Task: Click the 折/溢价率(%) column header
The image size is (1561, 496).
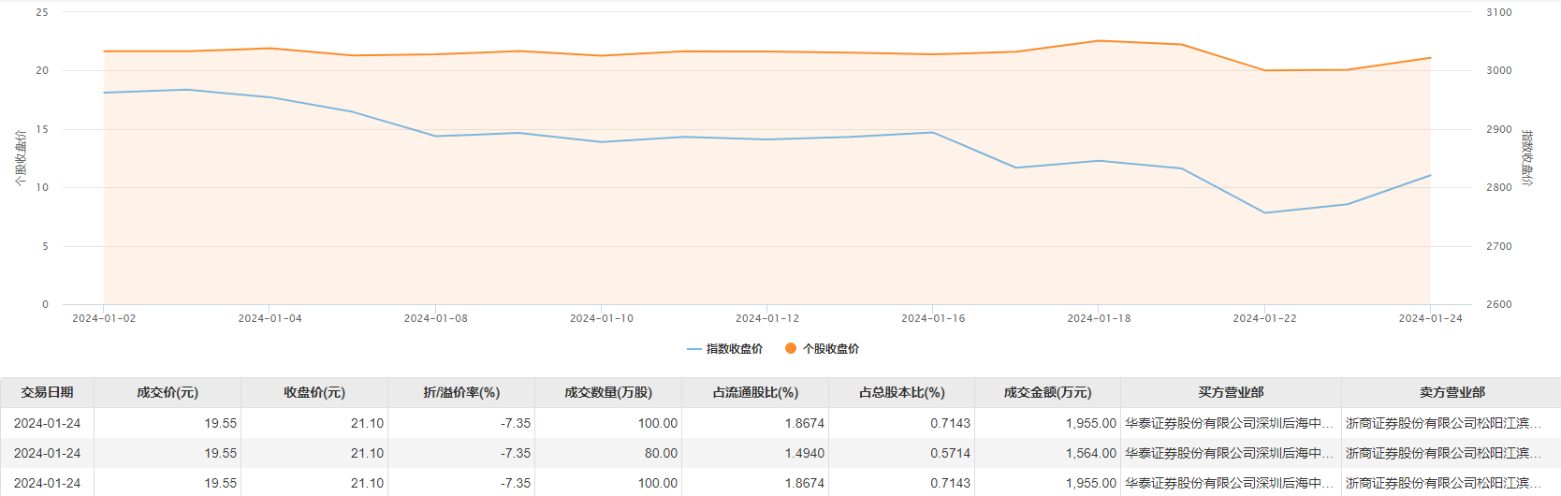Action: point(461,393)
